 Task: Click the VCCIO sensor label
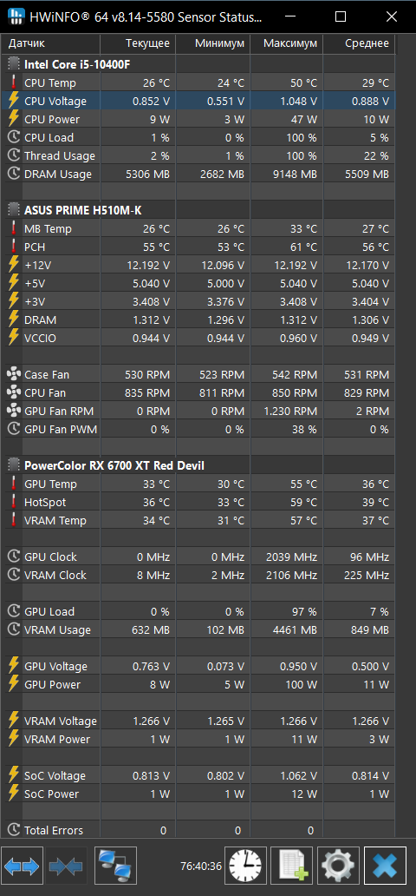[41, 339]
